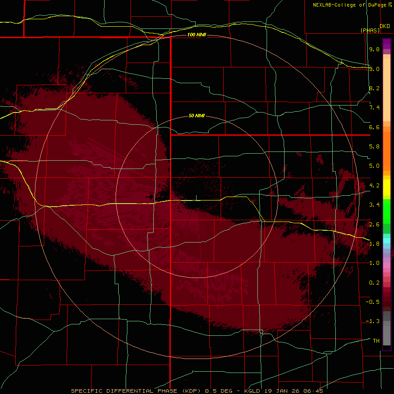The width and height of the screenshot is (394, 394).
Task: Click the 8.2 value on color scale
Action: (x=374, y=88)
